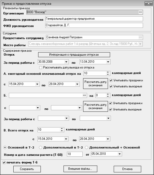This screenshot has height=175, width=154.
Task: Open section Б empty start date dropdown
Action: pos(38,108)
